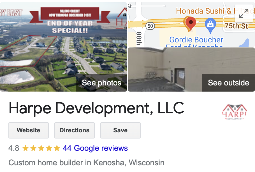Open the street view building thumbnail
This screenshot has width=255, height=172.
[x=191, y=70]
